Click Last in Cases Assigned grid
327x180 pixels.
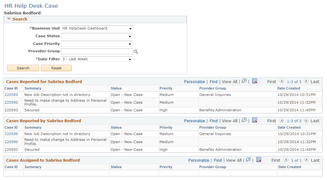click(315, 160)
